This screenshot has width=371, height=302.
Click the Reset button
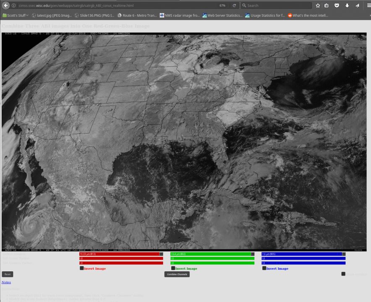tap(8, 274)
